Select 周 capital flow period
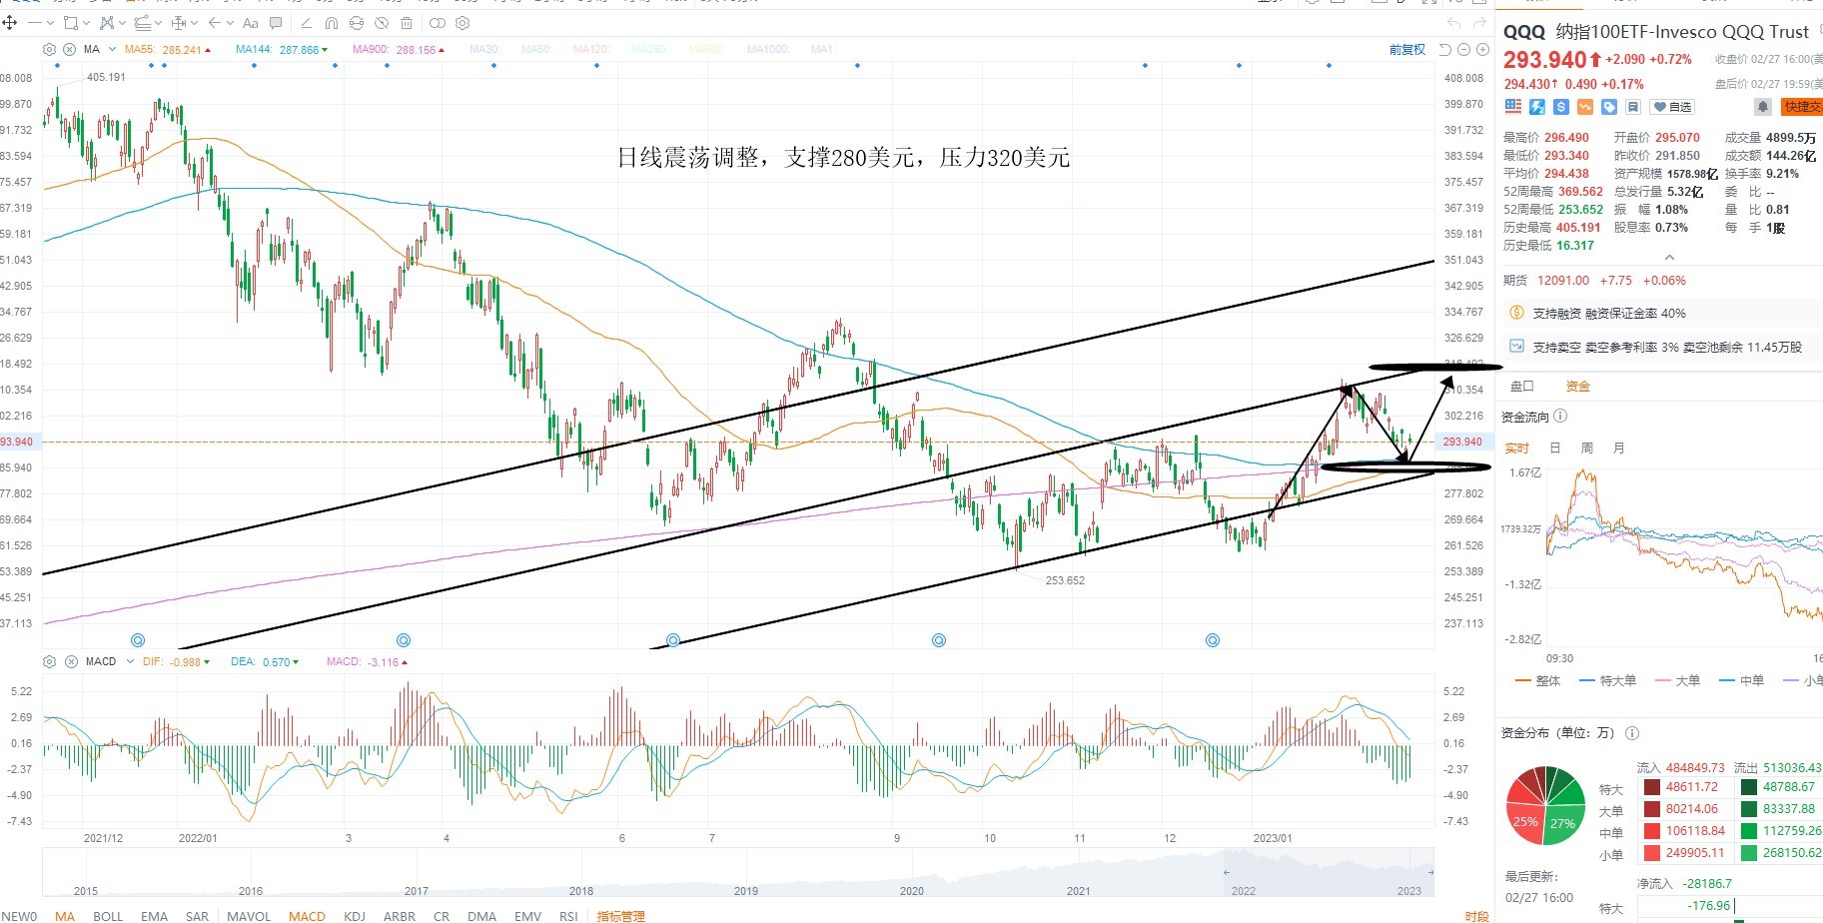The image size is (1823, 923). point(1586,449)
